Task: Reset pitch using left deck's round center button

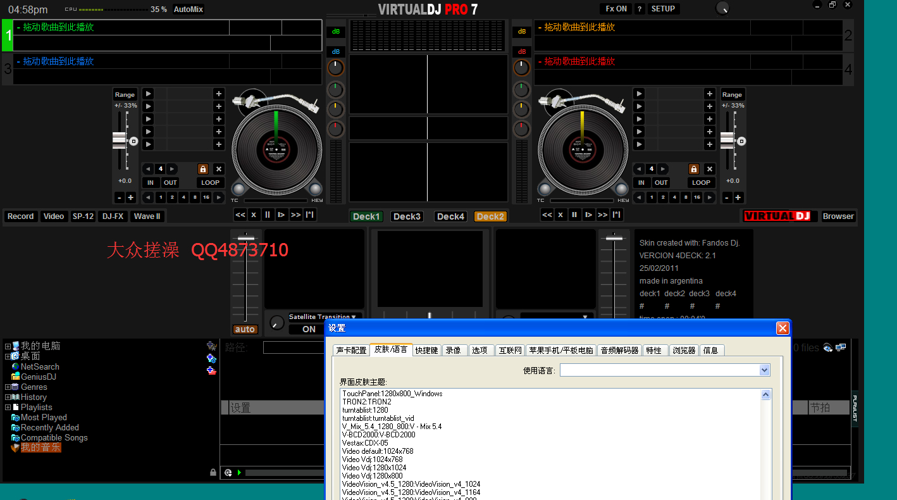Action: pos(133,141)
